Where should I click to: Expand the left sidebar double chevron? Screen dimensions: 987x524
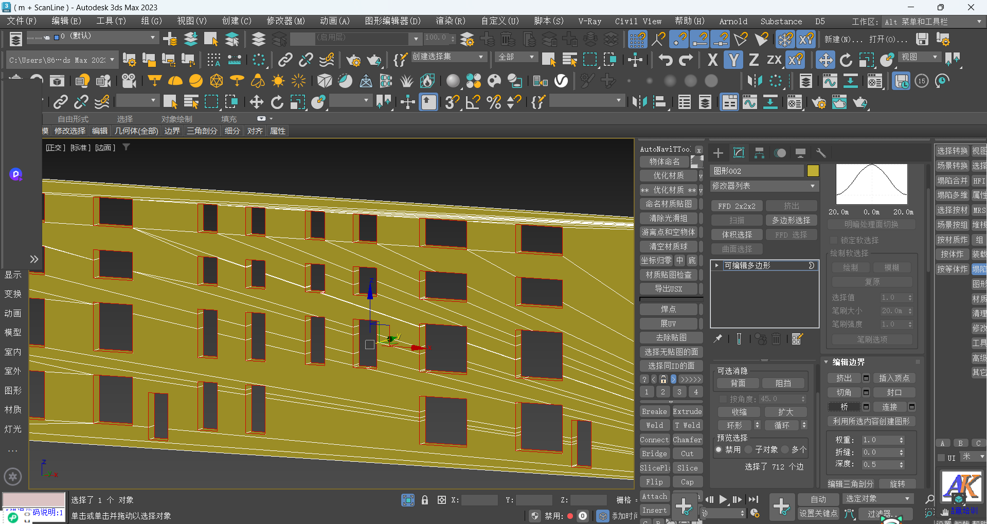point(34,259)
